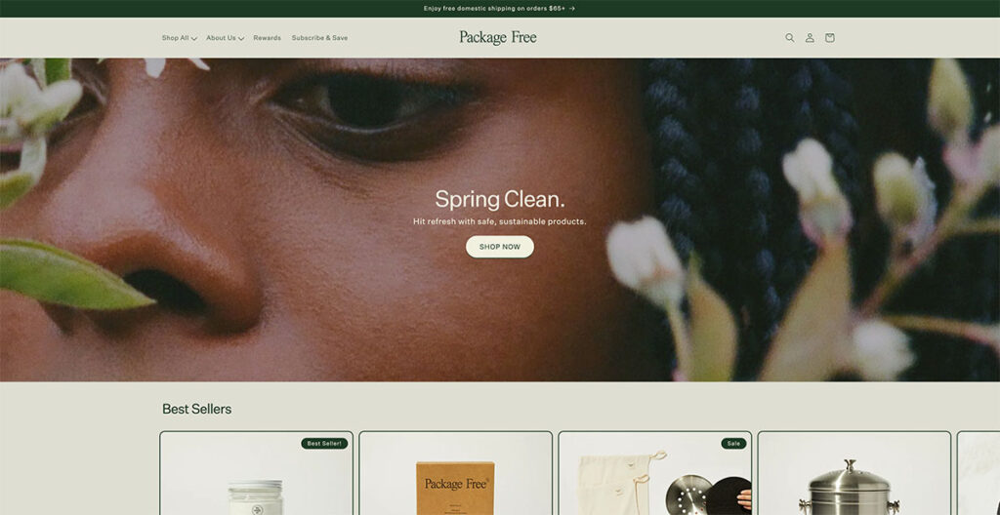Open the About Us menu

pyautogui.click(x=226, y=38)
